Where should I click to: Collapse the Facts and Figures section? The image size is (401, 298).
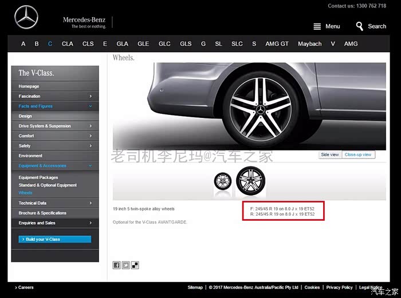[x=55, y=106]
